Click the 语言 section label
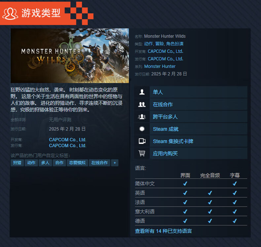The image size is (261, 247). pyautogui.click(x=140, y=168)
